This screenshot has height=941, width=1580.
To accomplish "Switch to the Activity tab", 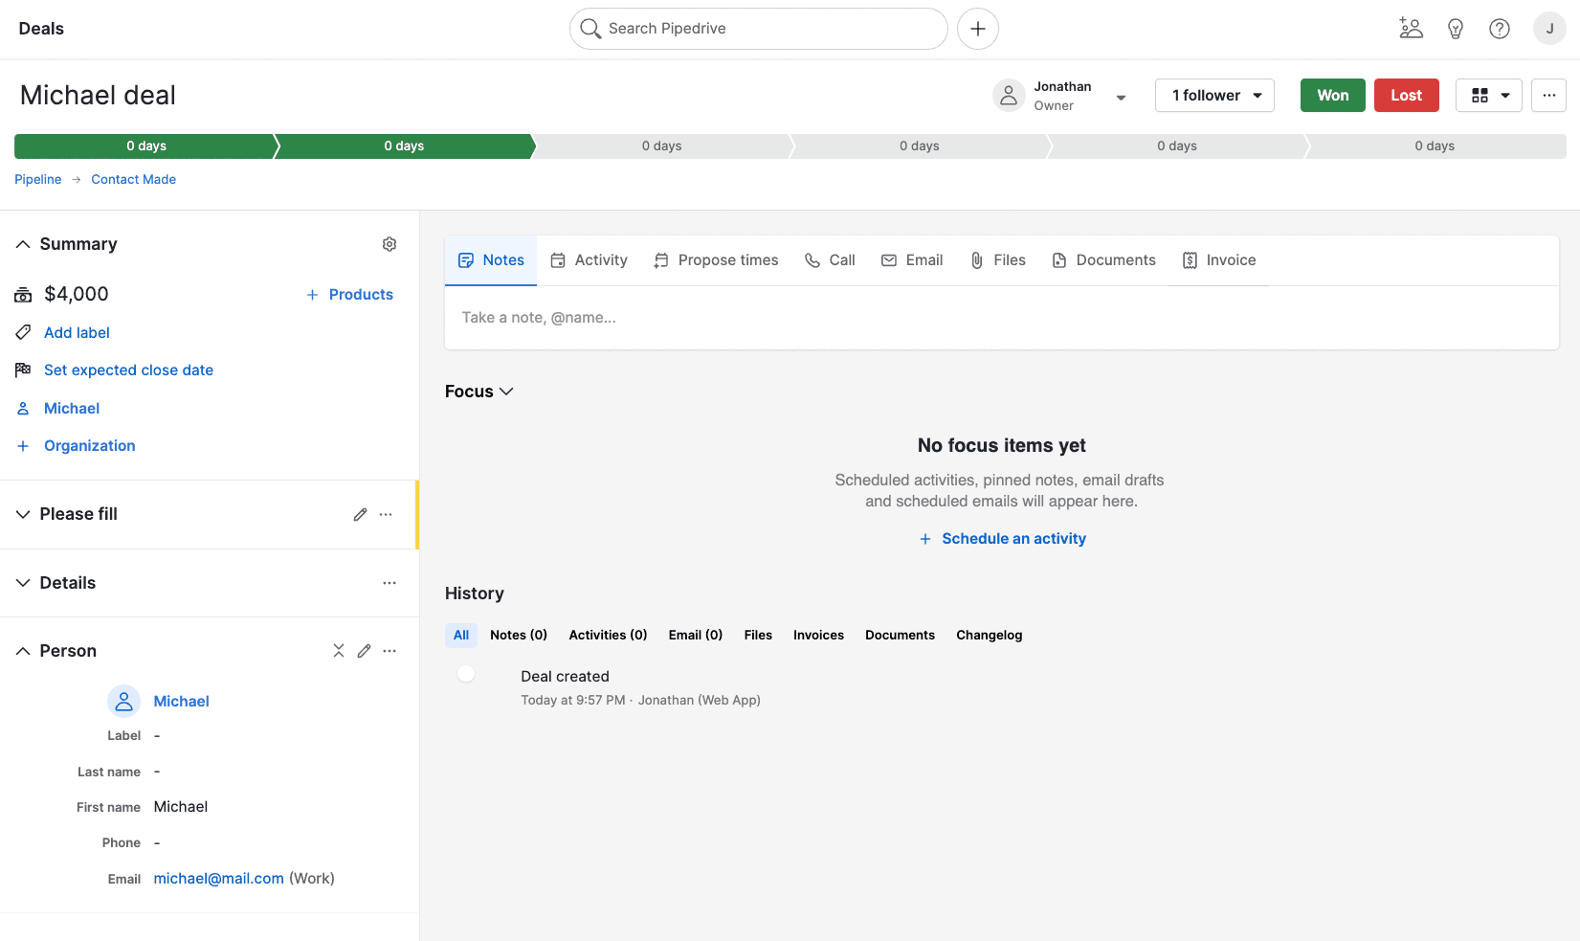I will coord(590,260).
